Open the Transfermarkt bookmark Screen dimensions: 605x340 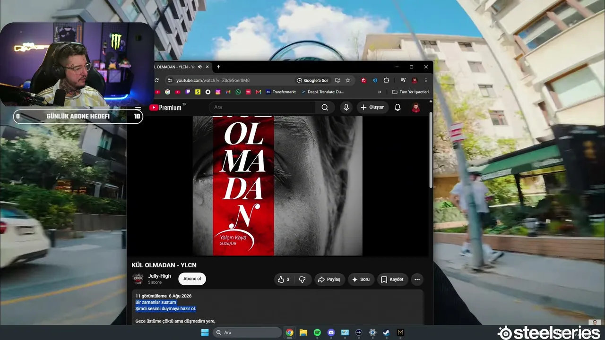click(x=281, y=92)
